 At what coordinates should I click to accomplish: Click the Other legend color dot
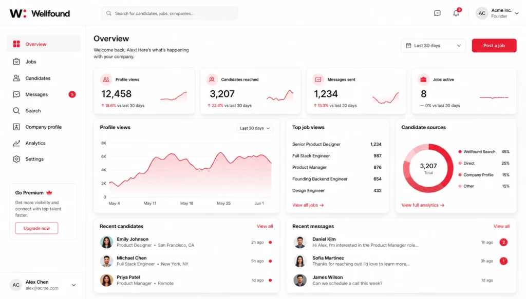[x=460, y=186]
